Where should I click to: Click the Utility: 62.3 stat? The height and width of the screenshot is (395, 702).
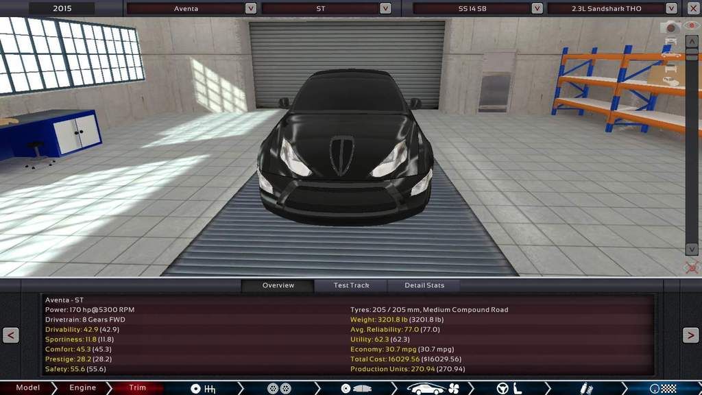click(380, 339)
